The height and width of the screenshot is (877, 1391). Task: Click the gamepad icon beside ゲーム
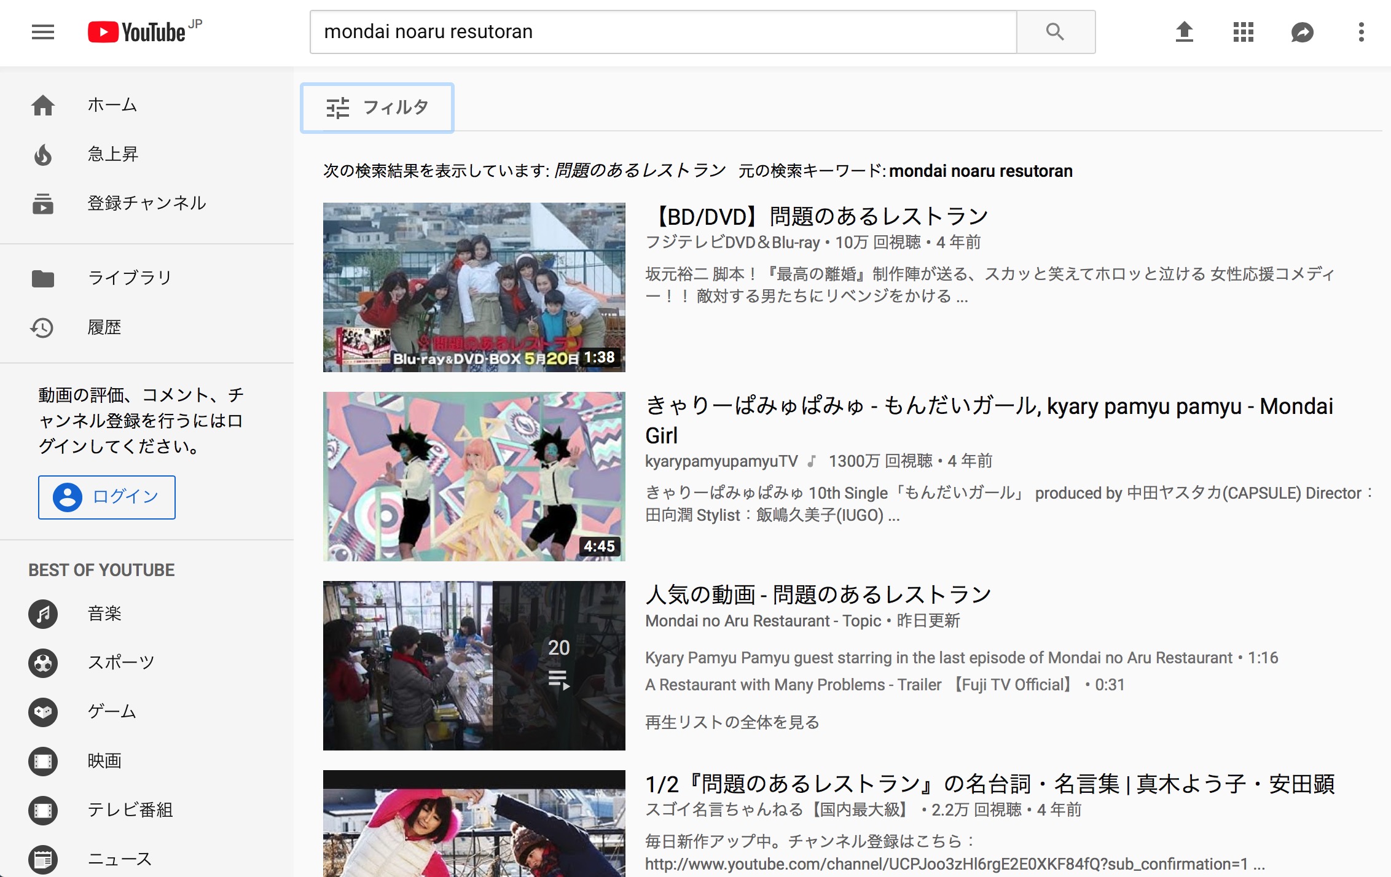click(x=43, y=712)
